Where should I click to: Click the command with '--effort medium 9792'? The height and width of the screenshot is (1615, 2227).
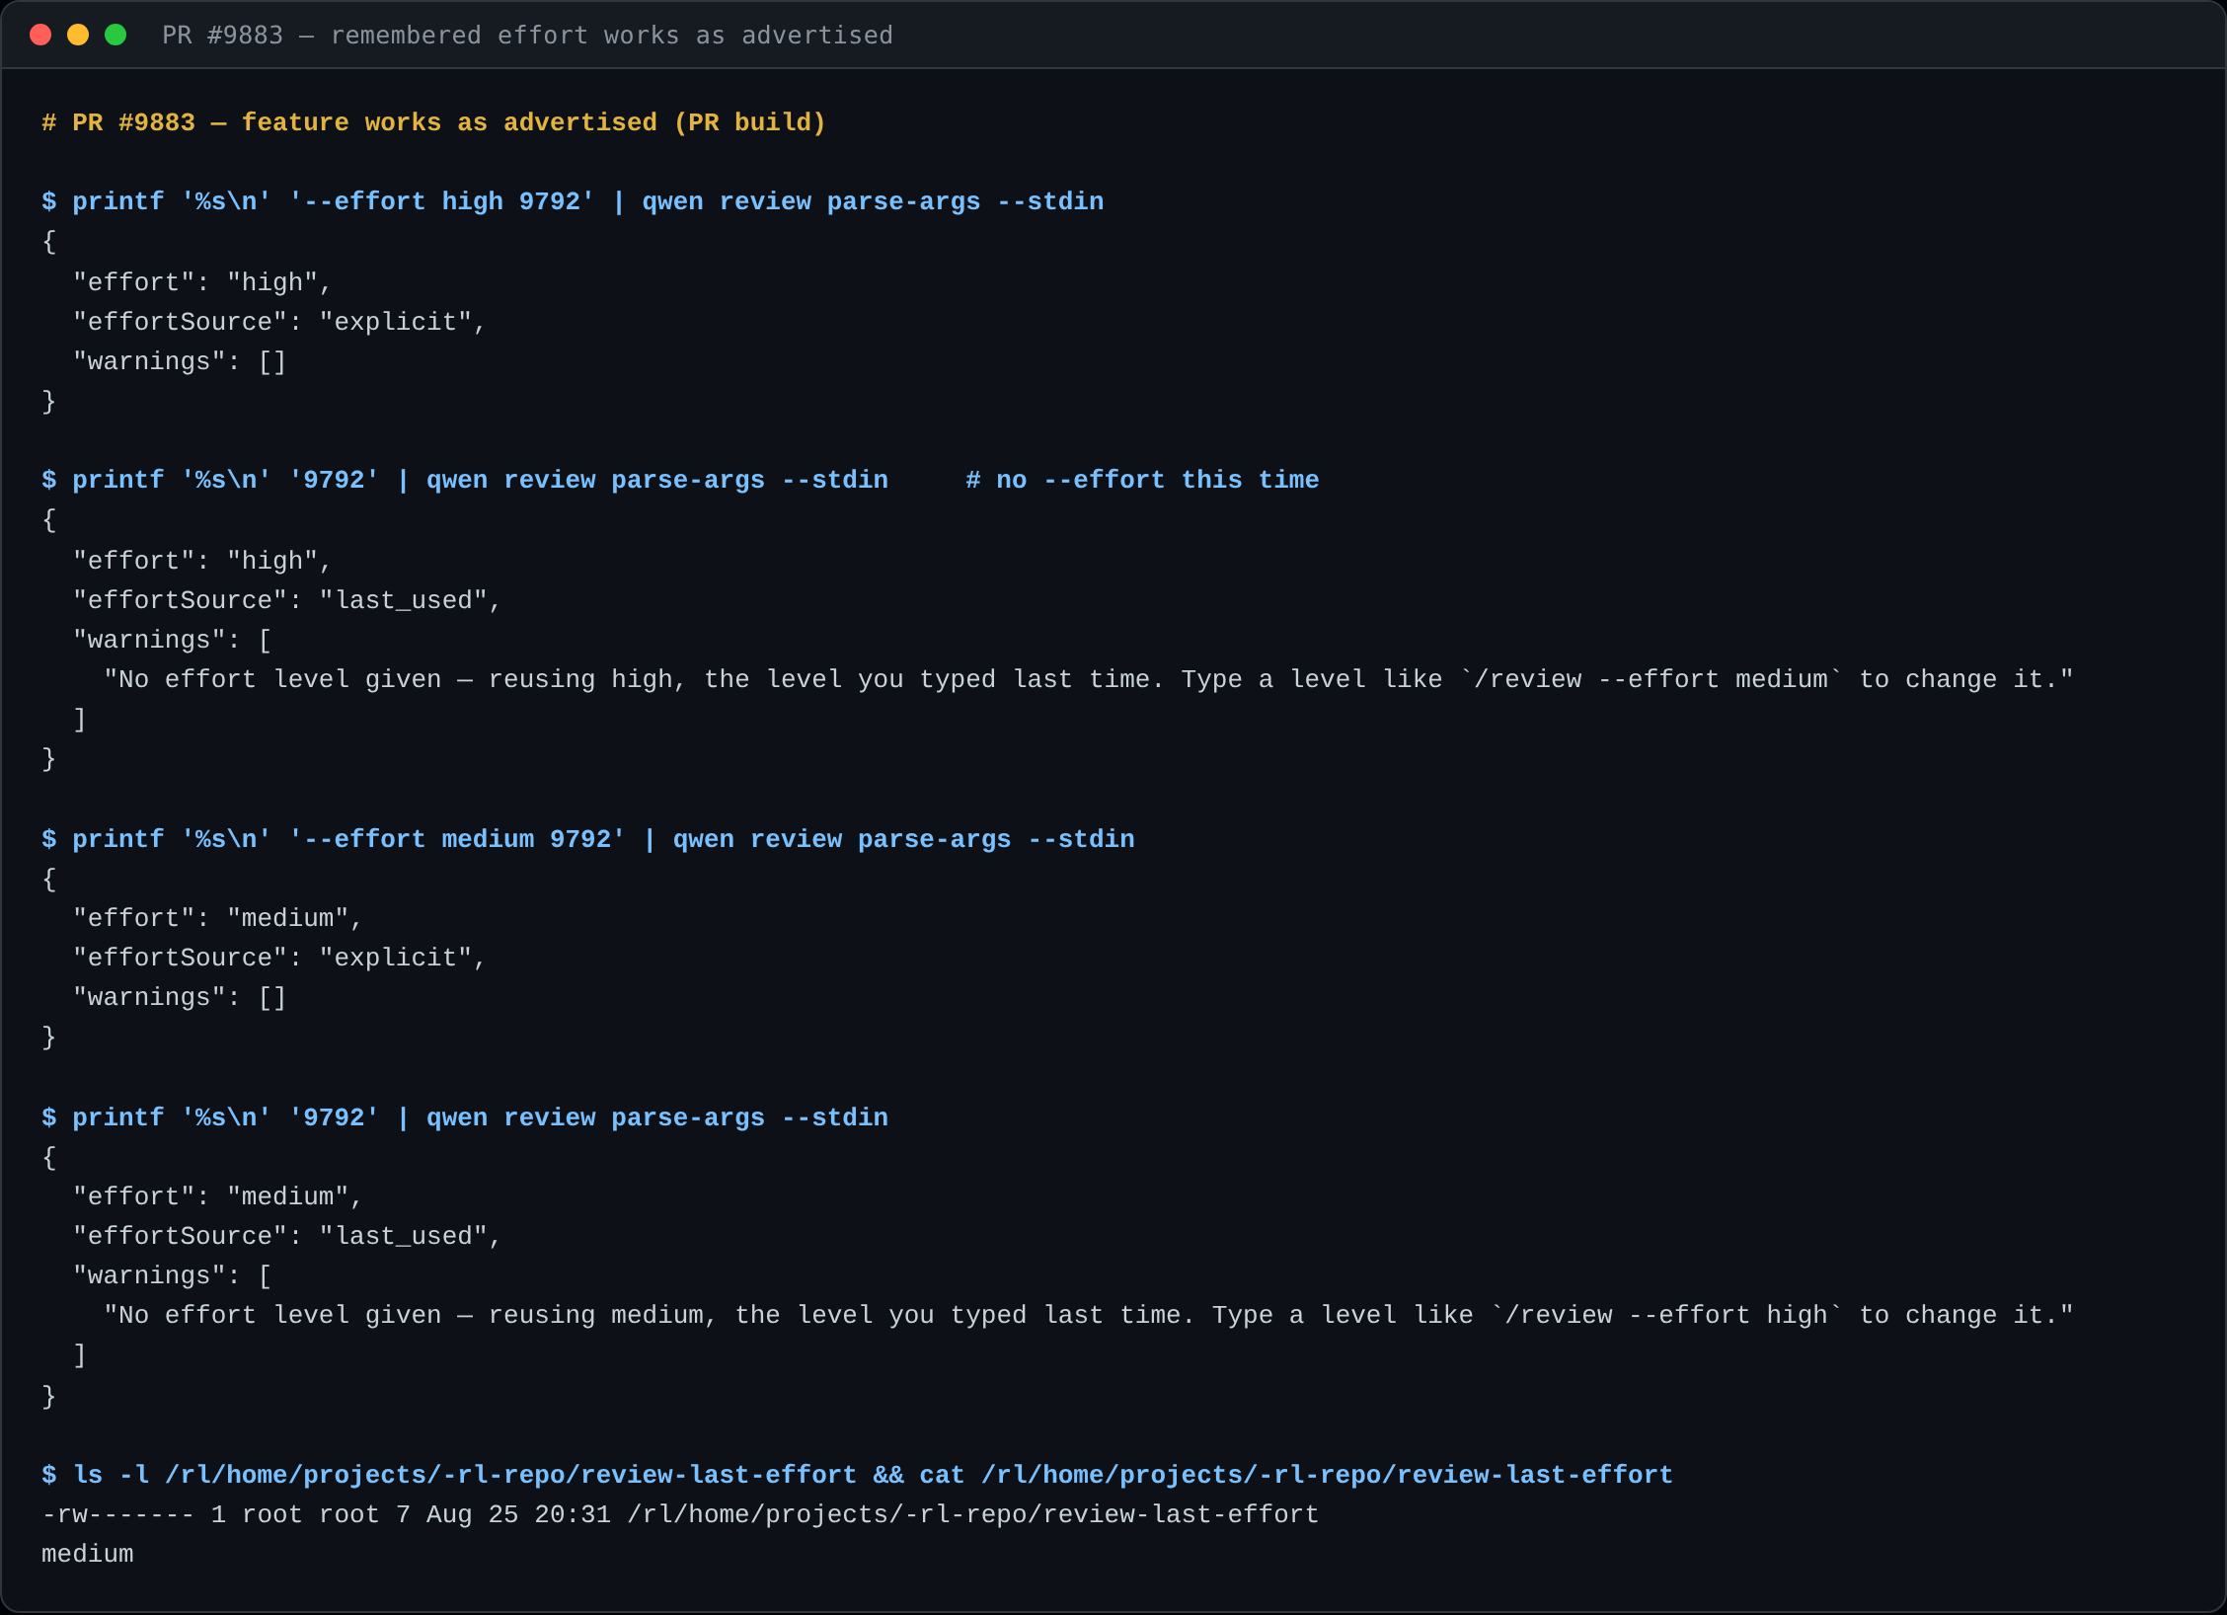[x=588, y=839]
